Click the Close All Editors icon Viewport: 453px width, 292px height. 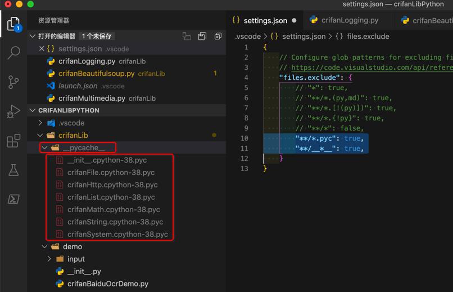218,36
